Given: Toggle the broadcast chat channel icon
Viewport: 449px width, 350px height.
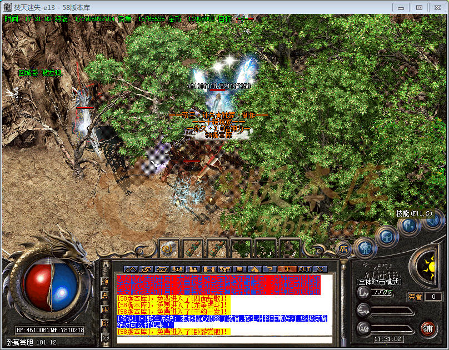Looking at the screenshot, I should pos(106,282).
